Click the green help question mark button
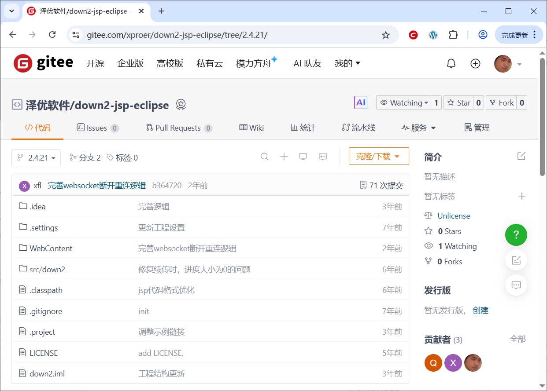547x391 pixels. [x=516, y=235]
